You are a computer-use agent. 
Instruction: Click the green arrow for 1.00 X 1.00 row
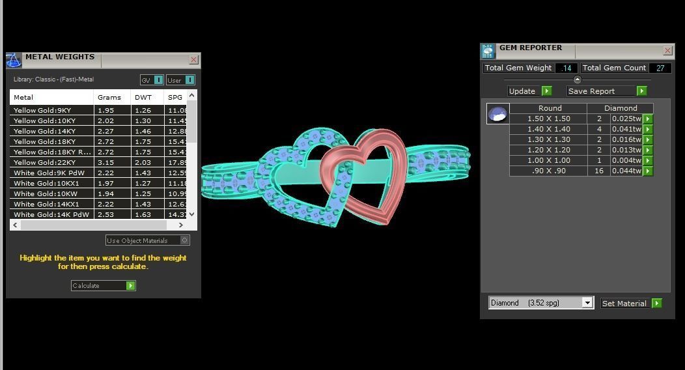649,160
